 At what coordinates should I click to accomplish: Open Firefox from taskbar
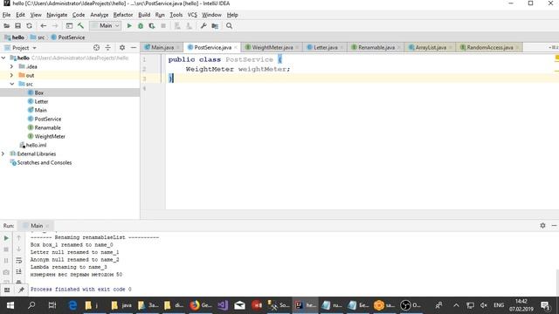point(201,305)
